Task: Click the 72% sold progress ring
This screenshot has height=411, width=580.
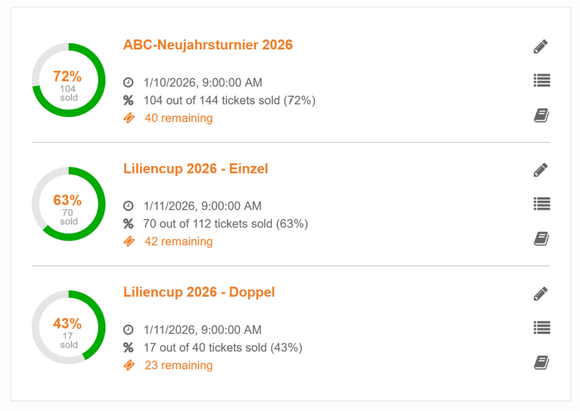Action: click(69, 80)
